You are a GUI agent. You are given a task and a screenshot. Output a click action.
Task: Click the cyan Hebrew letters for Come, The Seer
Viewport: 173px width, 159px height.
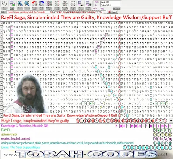coord(147,147)
